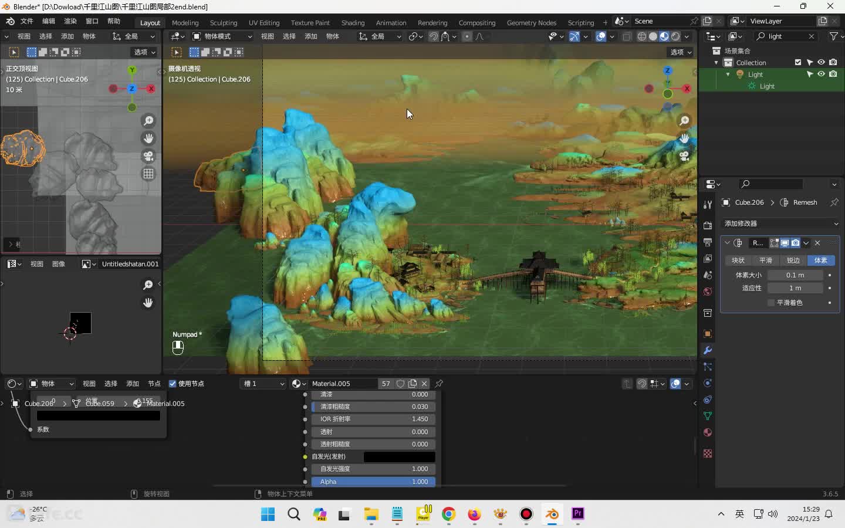Disable Collection in renders camera icon

click(x=833, y=63)
